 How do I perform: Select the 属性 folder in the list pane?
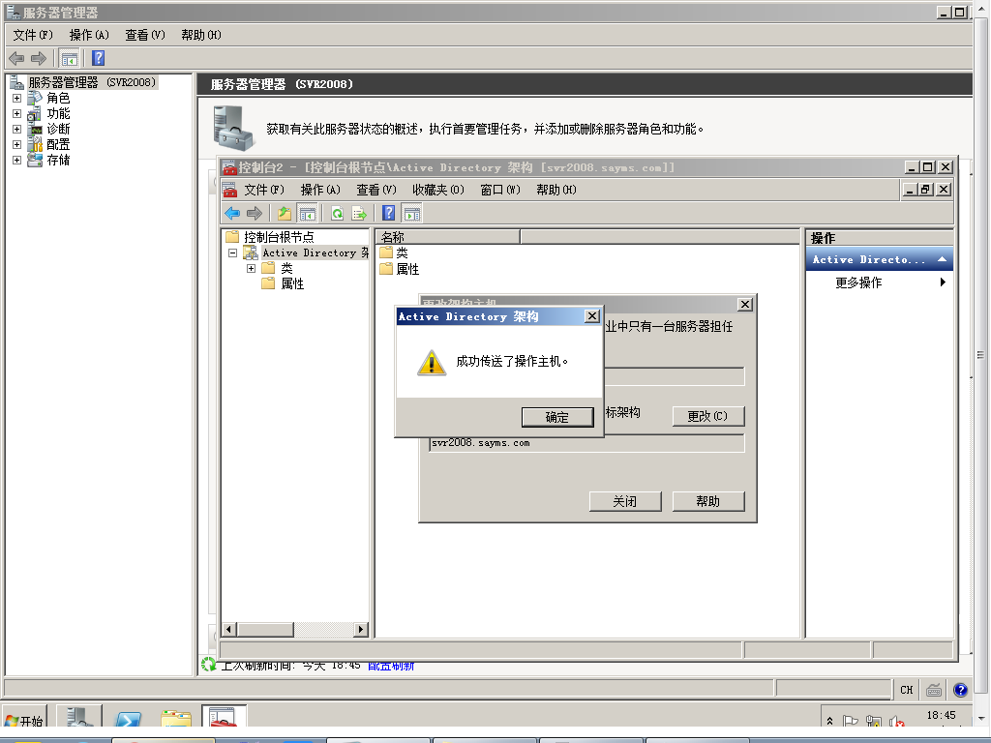tap(407, 269)
